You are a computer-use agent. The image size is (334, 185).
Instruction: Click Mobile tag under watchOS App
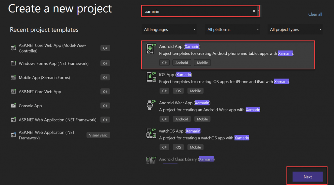point(195,147)
